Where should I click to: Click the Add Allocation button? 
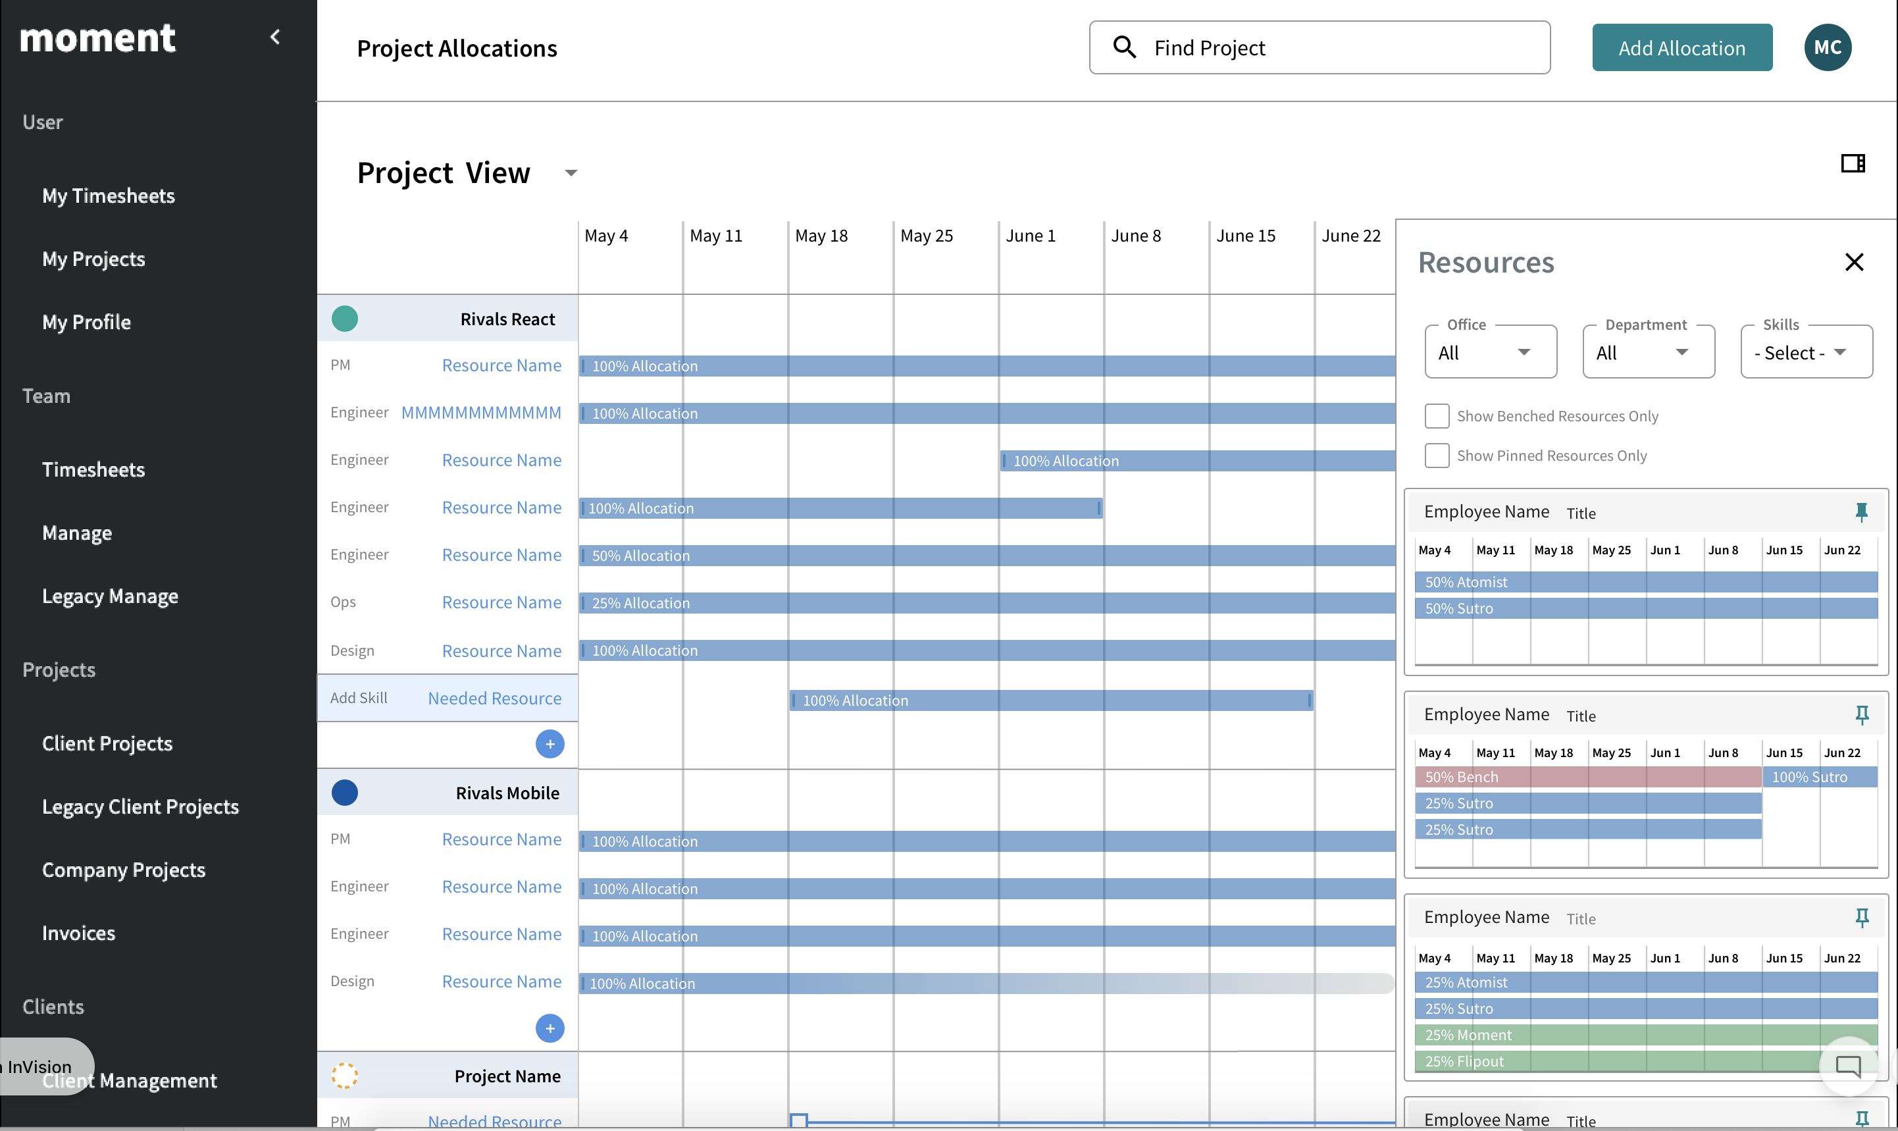(1681, 47)
